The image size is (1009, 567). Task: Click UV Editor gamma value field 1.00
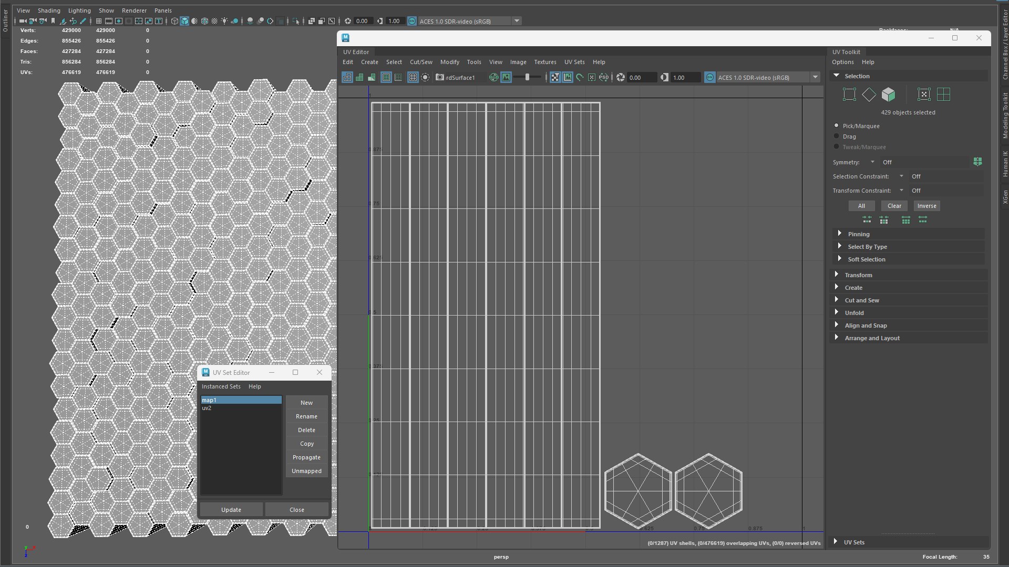[x=686, y=77]
